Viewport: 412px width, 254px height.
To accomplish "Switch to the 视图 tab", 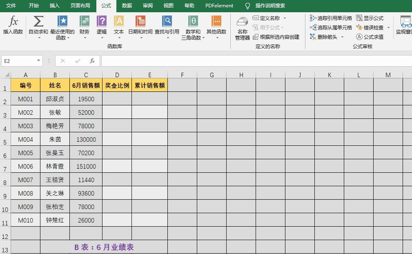I will pos(168,6).
